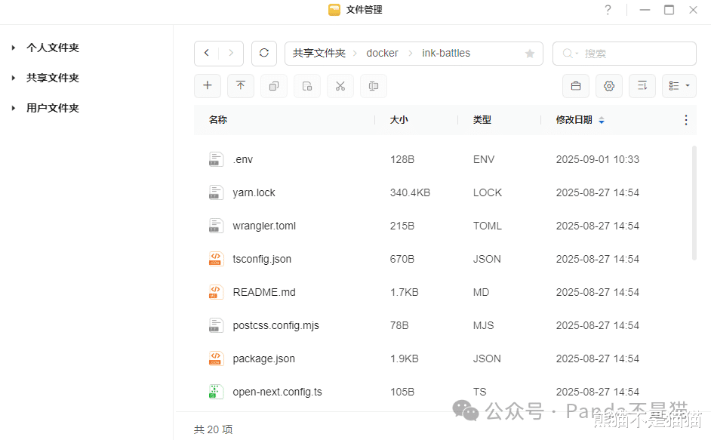Open the help question mark
The image size is (711, 440).
pos(608,10)
